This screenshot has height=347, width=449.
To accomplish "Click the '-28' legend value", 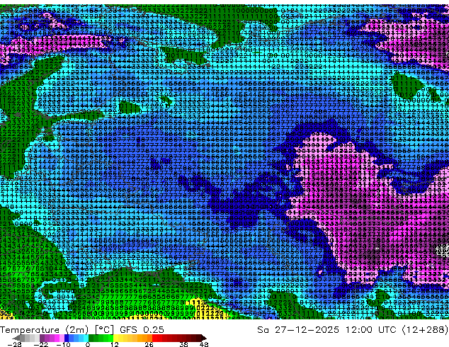I will pos(14,344).
